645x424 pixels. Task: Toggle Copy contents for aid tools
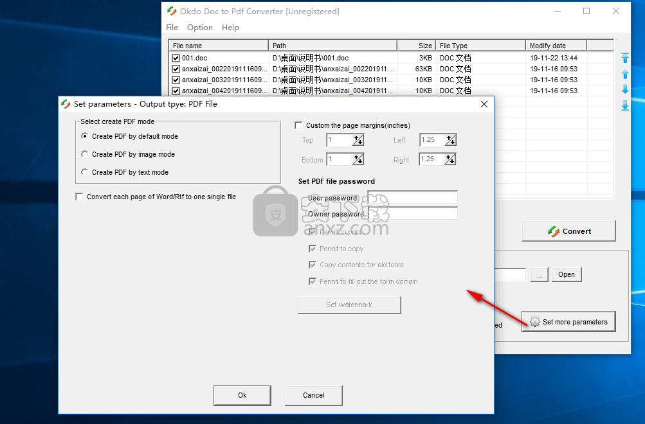click(x=313, y=265)
